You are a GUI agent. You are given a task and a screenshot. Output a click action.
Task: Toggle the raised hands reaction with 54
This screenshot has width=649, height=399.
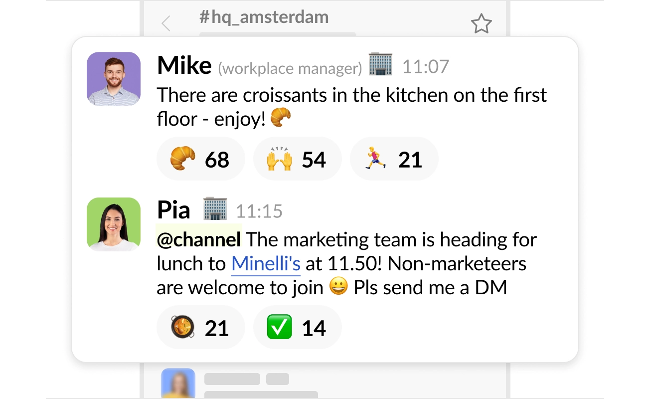coord(297,159)
